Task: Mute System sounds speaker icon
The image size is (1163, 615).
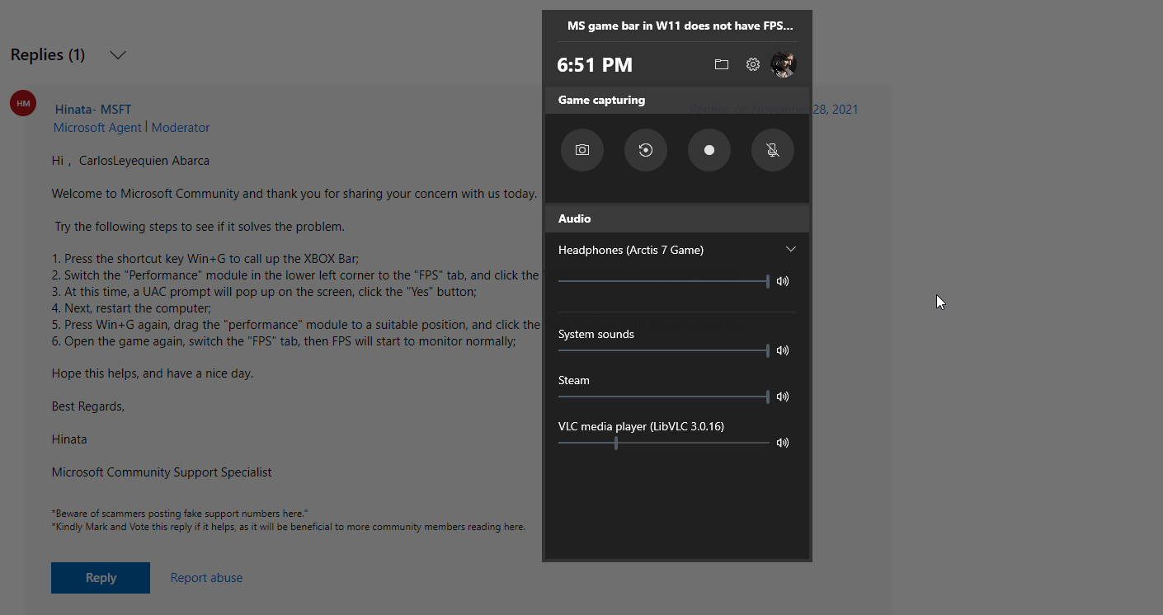Action: click(x=783, y=350)
